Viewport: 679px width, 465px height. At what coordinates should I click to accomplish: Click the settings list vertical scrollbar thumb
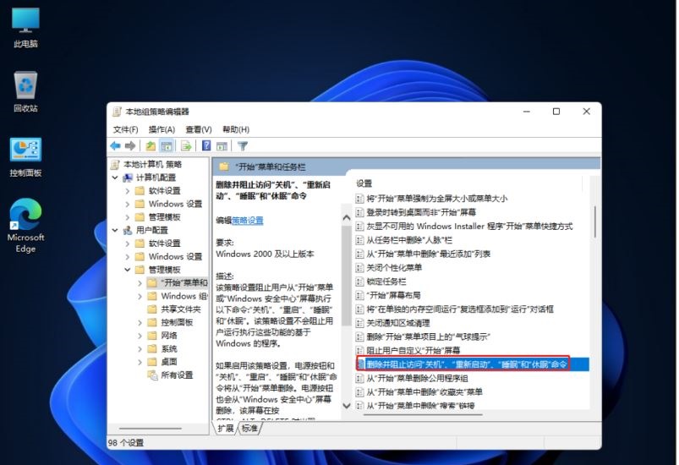pos(595,222)
